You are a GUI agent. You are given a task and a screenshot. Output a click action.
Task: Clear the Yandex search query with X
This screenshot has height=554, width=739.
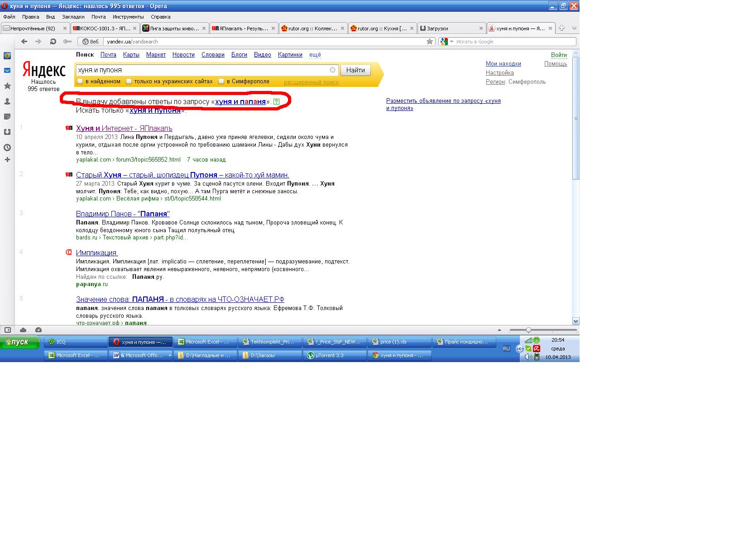coord(332,70)
